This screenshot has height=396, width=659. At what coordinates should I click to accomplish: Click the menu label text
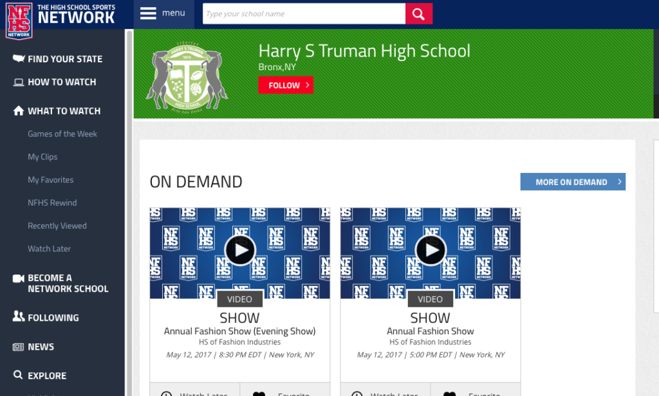[174, 13]
